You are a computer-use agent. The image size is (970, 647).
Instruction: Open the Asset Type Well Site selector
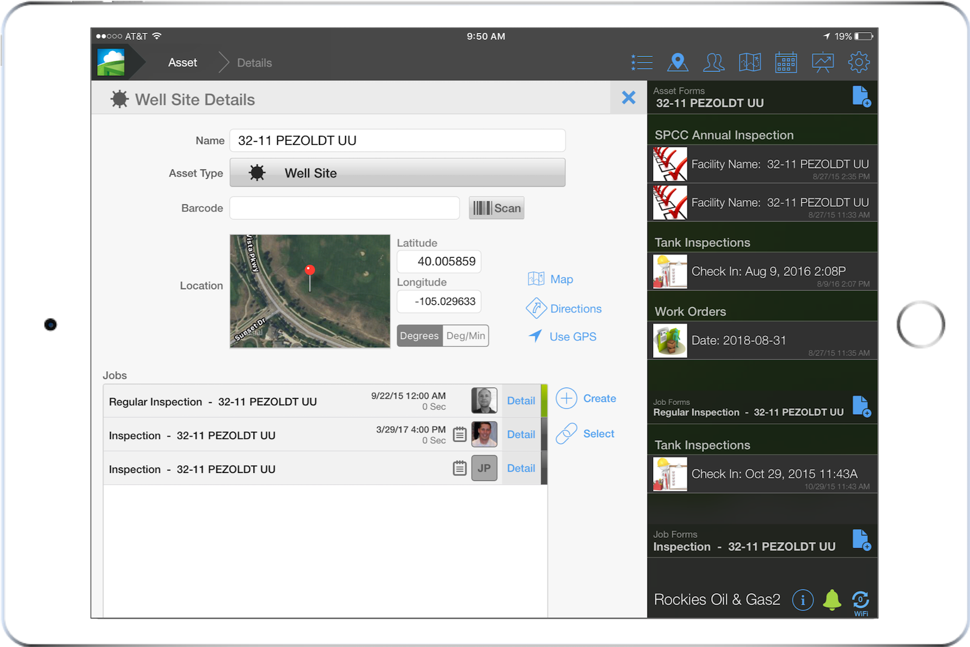(397, 173)
